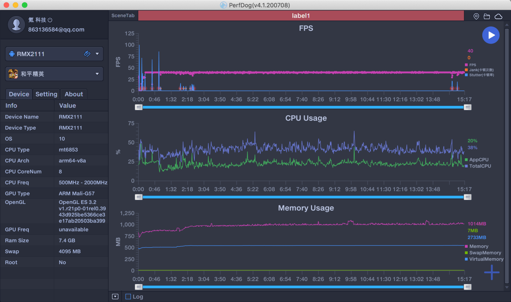Select the Device tab

coord(19,94)
